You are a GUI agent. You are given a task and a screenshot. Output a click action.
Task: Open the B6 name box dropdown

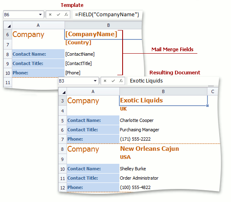(40, 15)
